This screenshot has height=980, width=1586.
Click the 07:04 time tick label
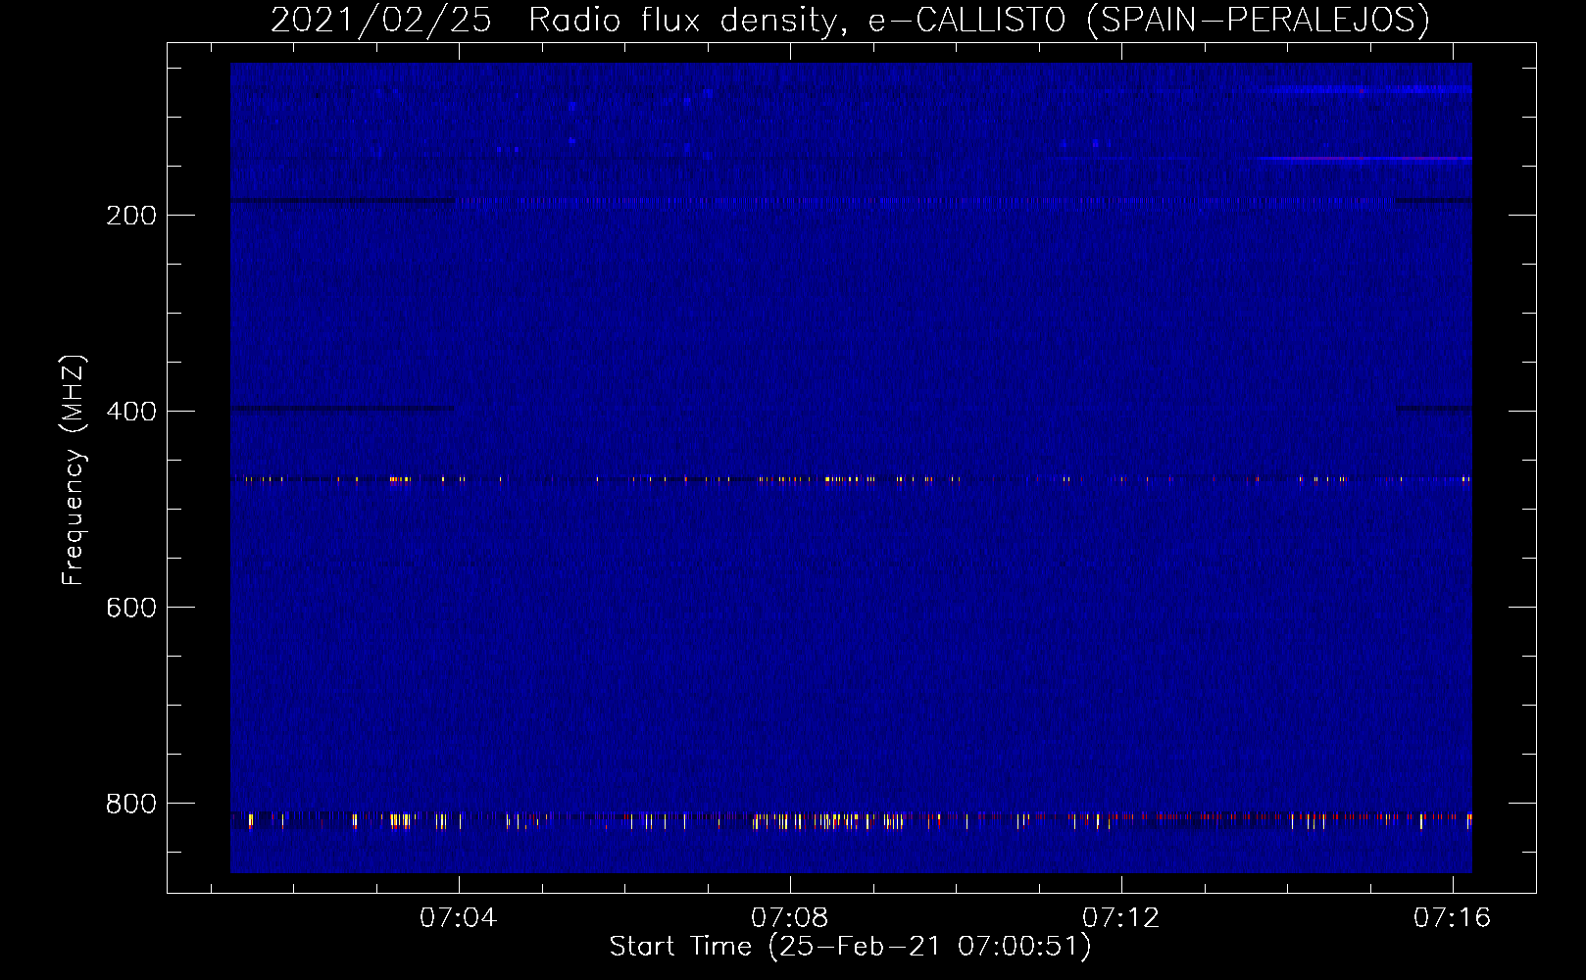[x=458, y=917]
